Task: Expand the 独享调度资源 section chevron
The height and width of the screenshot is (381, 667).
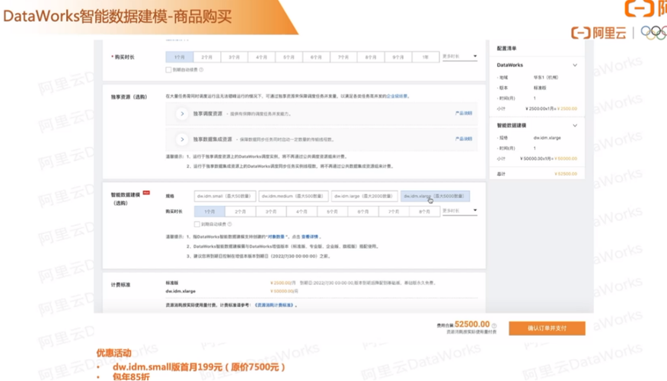Action: 182,114
